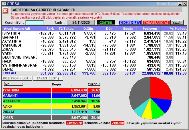Click the TAKASBANK (c) button

[156, 23]
